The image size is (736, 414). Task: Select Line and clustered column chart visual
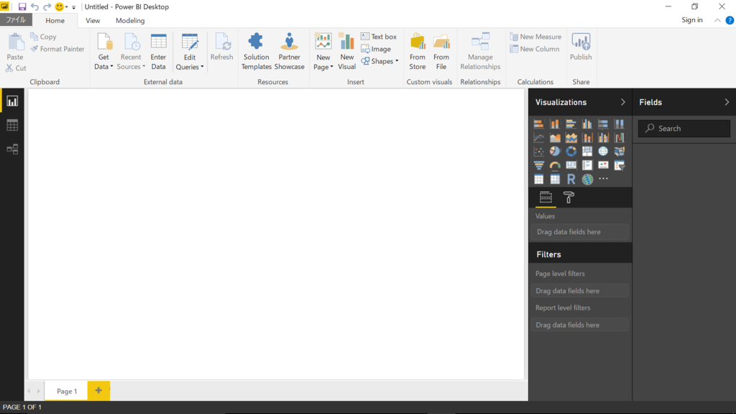(603, 137)
